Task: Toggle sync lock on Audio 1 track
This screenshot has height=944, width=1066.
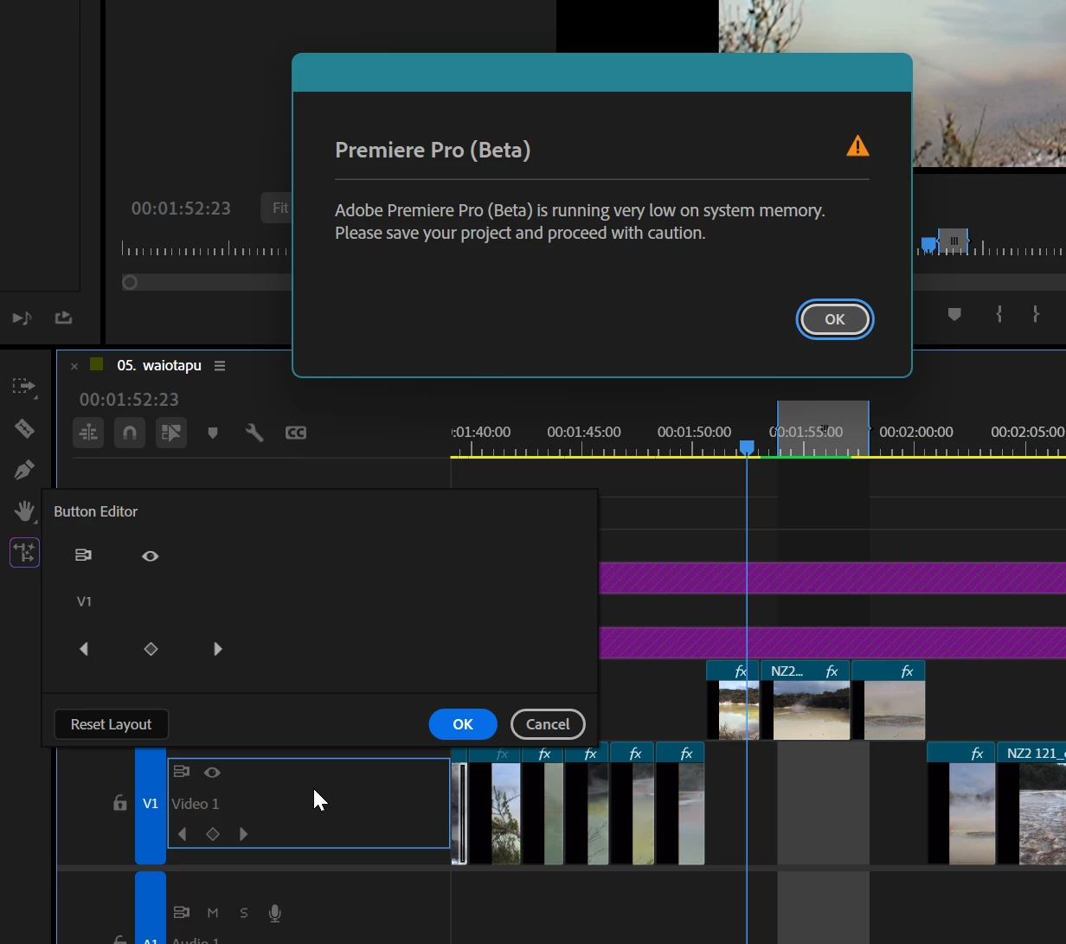Action: 181,913
